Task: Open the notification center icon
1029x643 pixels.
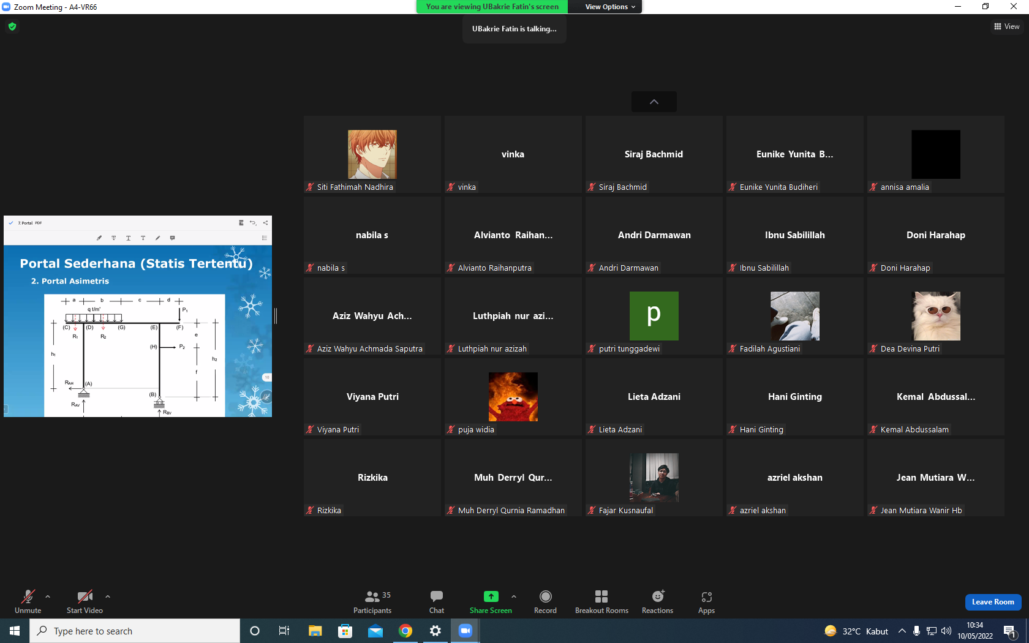Action: 1010,631
